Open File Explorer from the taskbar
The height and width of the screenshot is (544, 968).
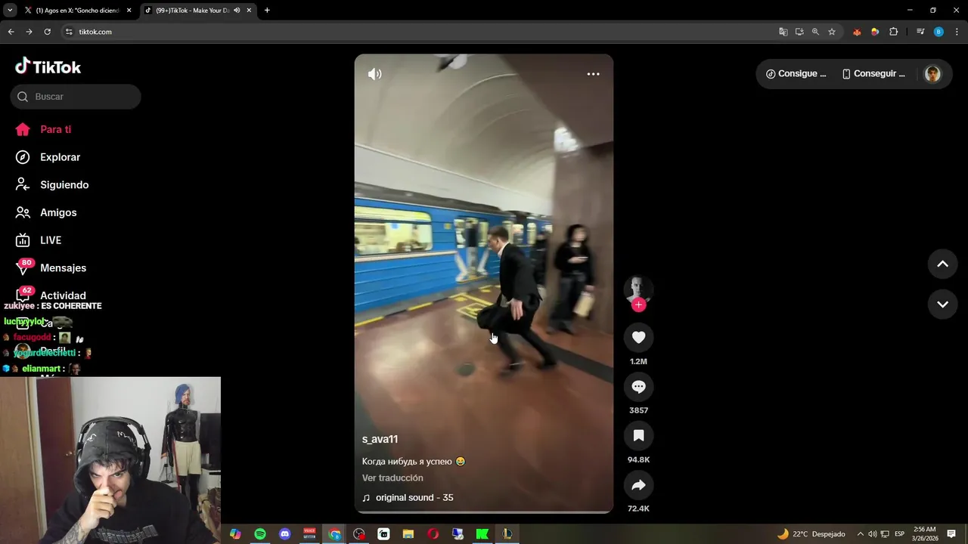(408, 534)
